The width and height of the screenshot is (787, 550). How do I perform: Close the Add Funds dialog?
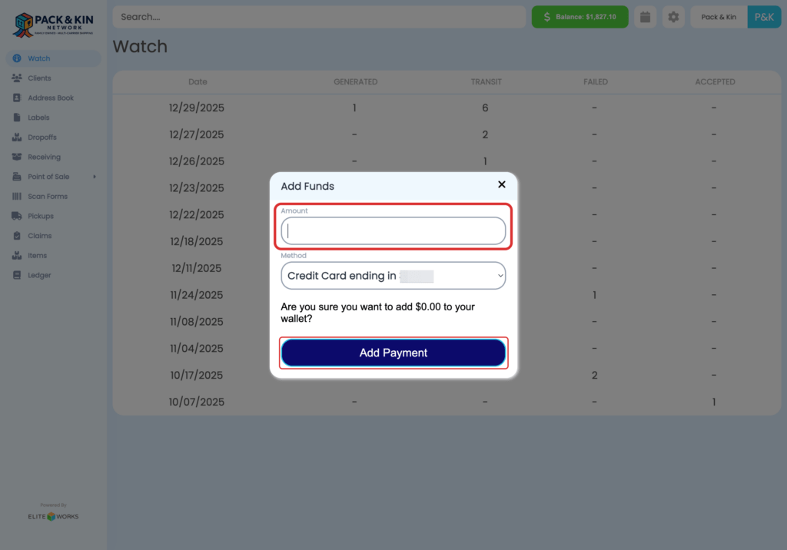pos(502,184)
